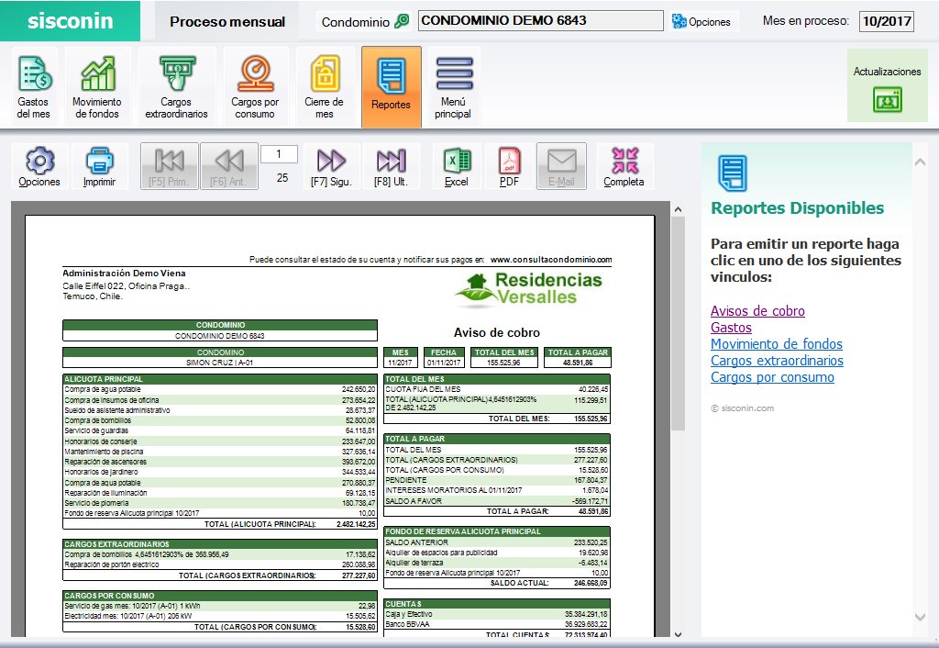The height and width of the screenshot is (648, 939).
Task: Click the Mes en proceso field
Action: [x=887, y=21]
